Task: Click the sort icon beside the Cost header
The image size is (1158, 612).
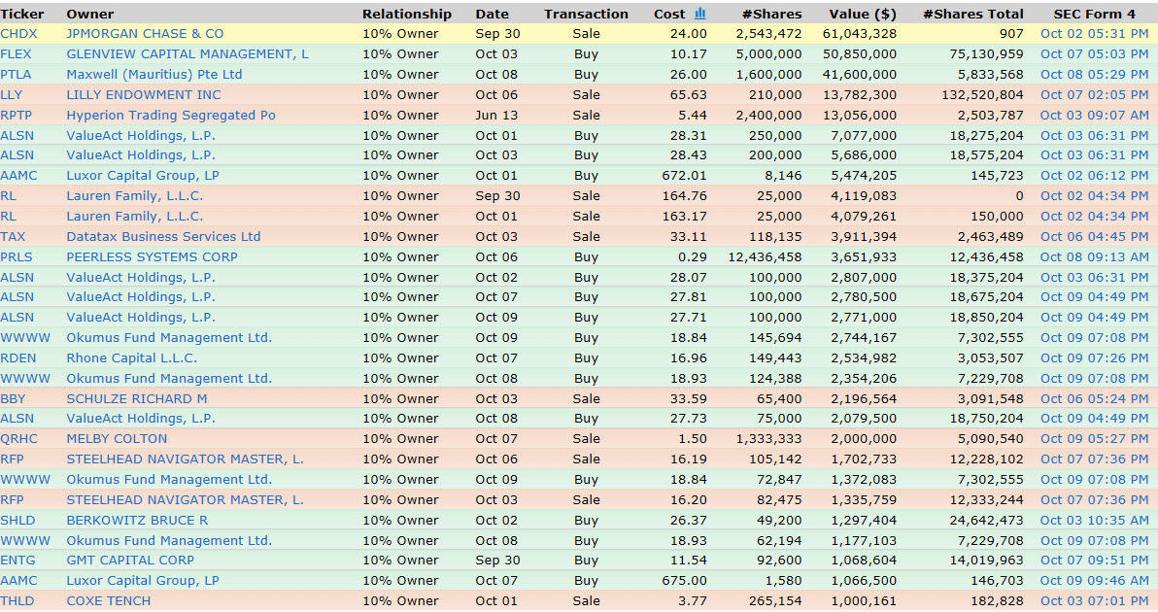Action: (x=700, y=14)
